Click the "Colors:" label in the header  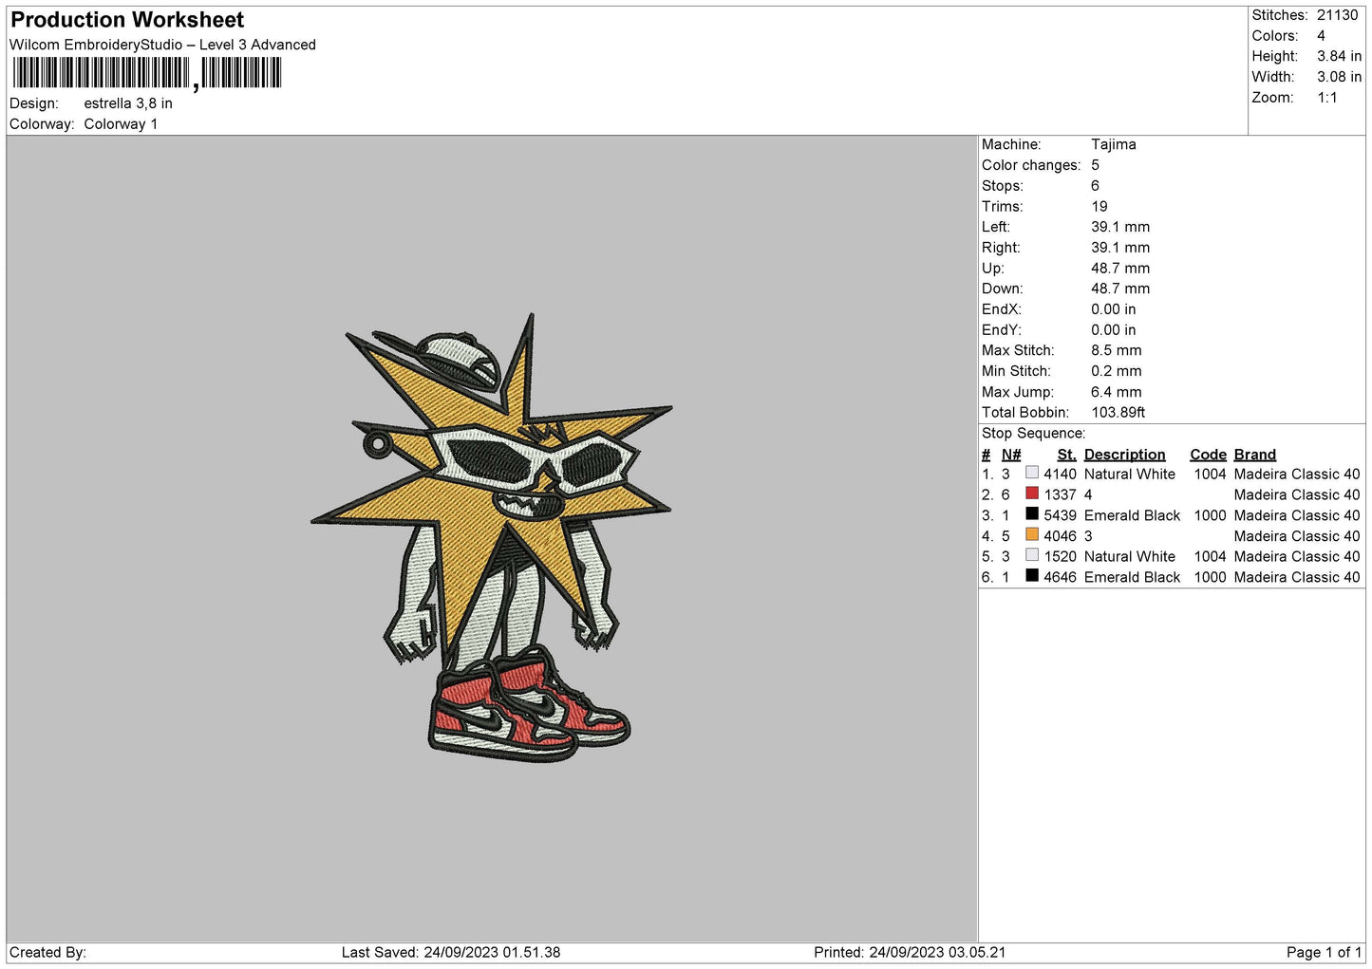coord(1275,36)
